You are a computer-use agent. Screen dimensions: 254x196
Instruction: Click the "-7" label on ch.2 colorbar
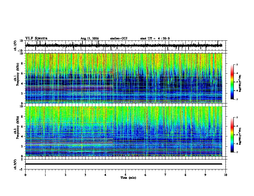(236, 152)
